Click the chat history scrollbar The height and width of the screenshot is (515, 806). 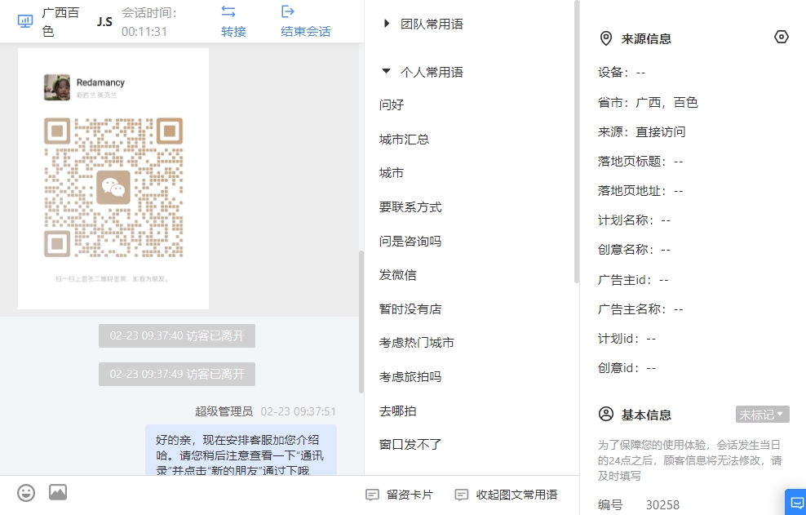click(361, 322)
